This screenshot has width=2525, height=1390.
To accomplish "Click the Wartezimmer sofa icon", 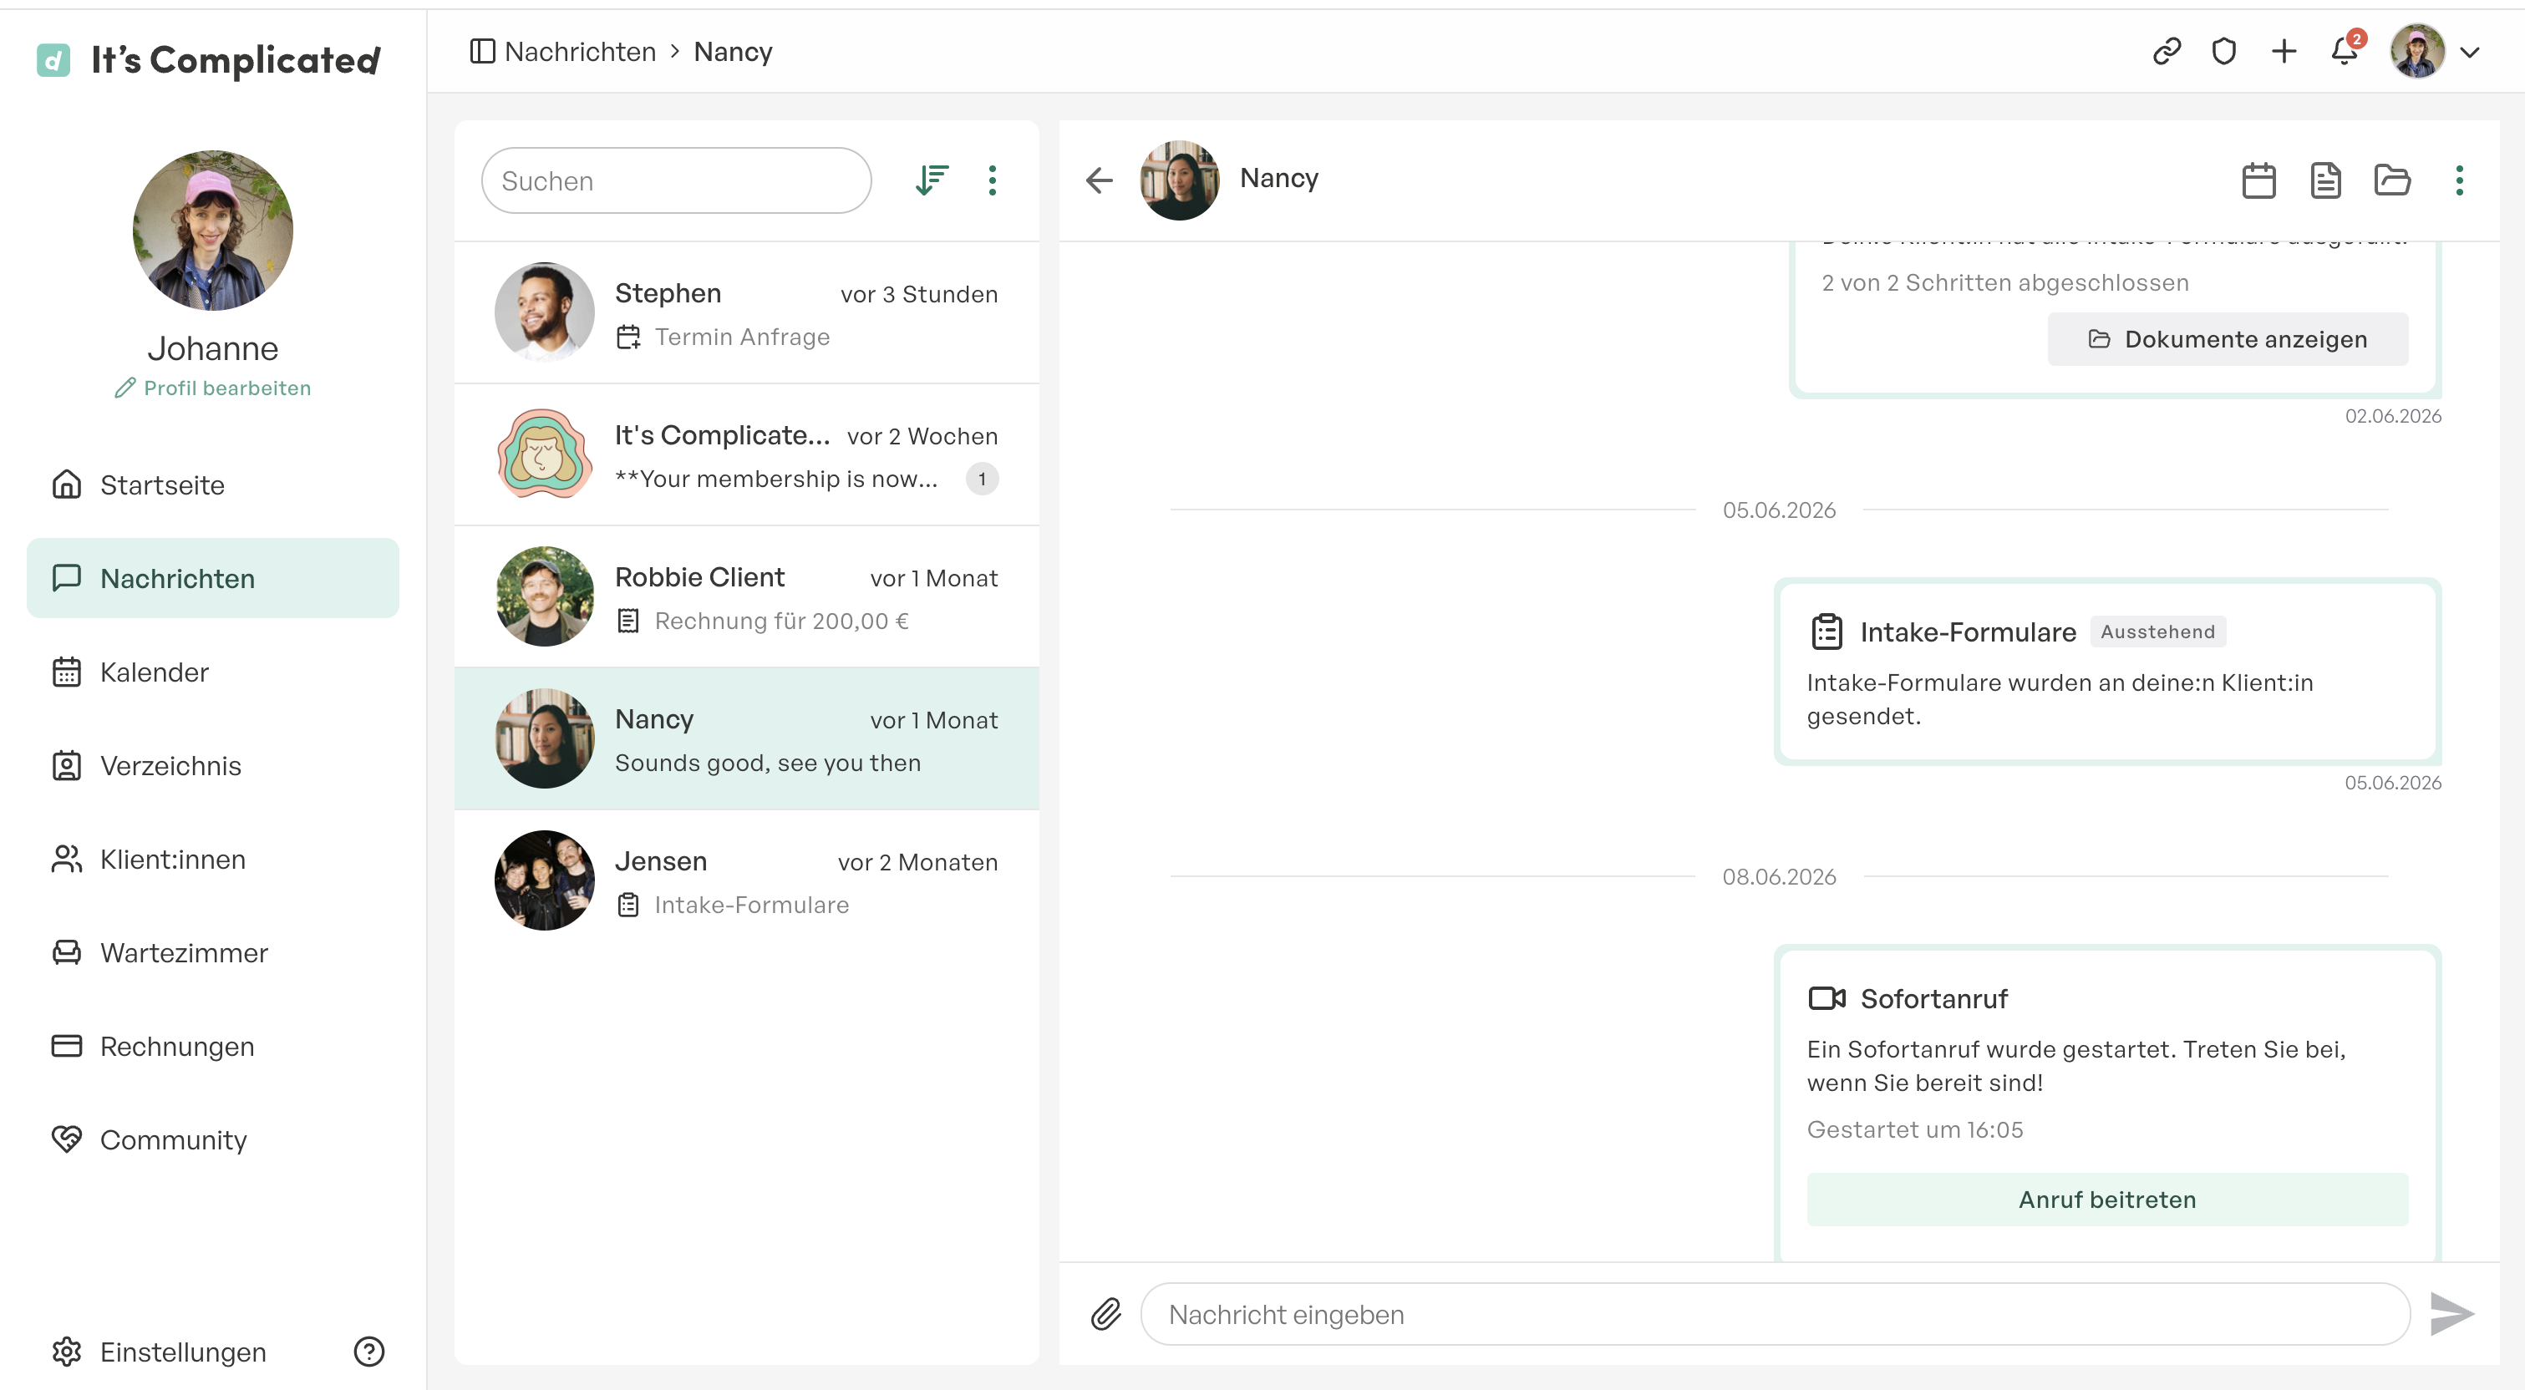I will (x=67, y=953).
